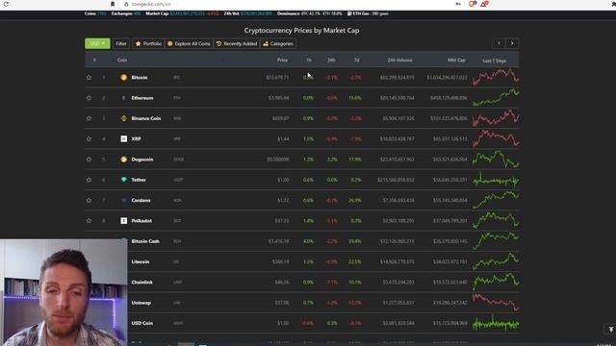The image size is (616, 346).
Task: Mark Cardano as favorite via star
Action: click(89, 201)
